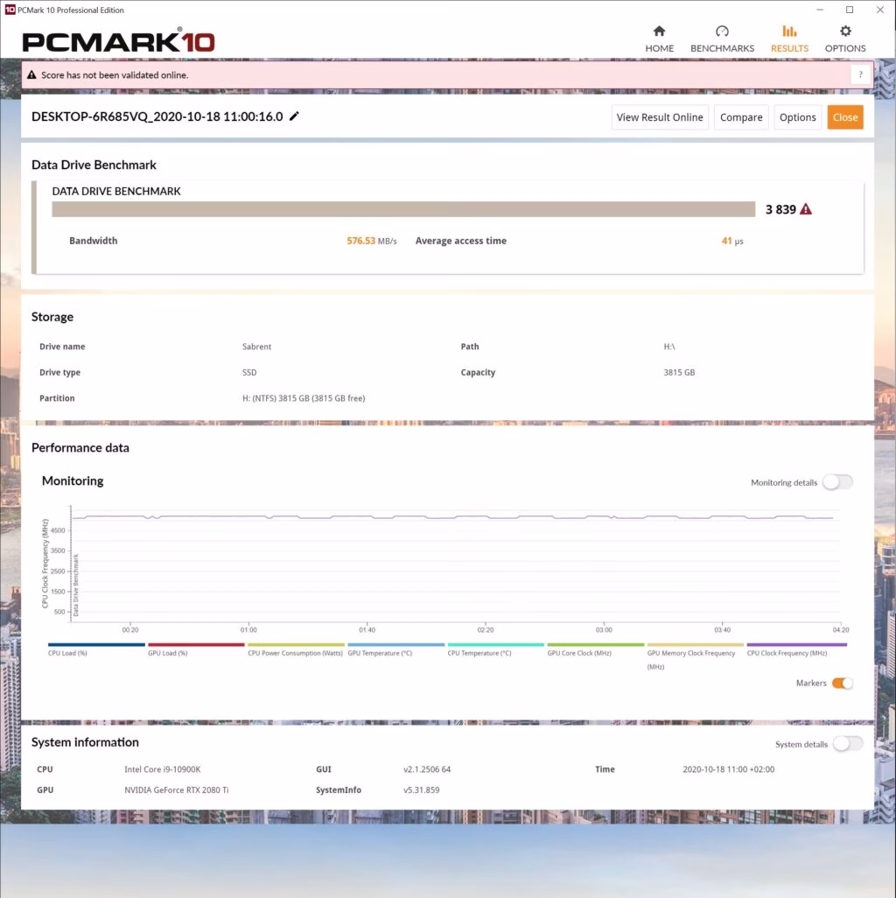The height and width of the screenshot is (898, 896).
Task: Click the pencil icon to rename result
Action: [x=294, y=116]
